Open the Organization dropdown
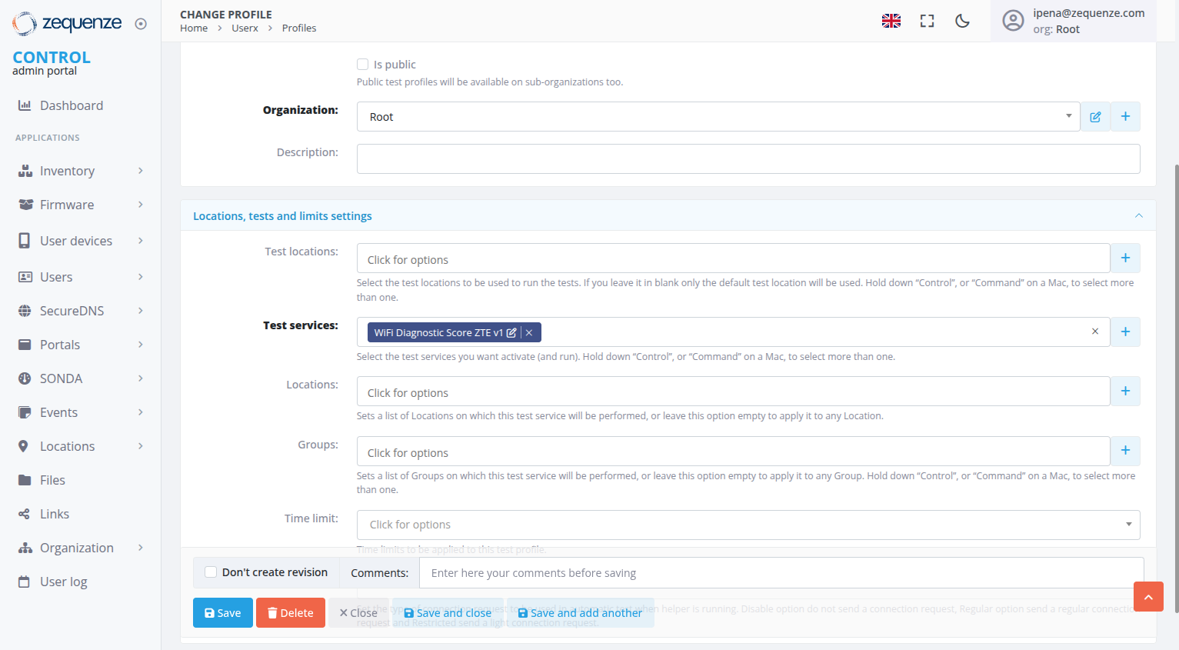 [1067, 116]
